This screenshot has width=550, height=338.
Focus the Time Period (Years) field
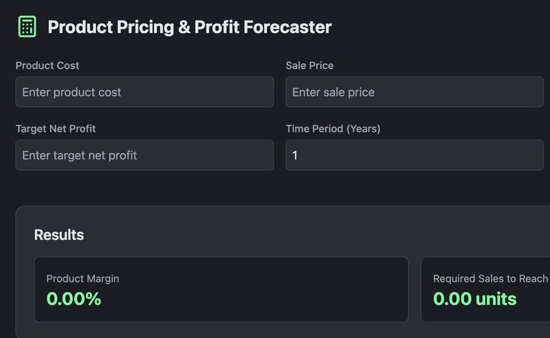click(415, 155)
